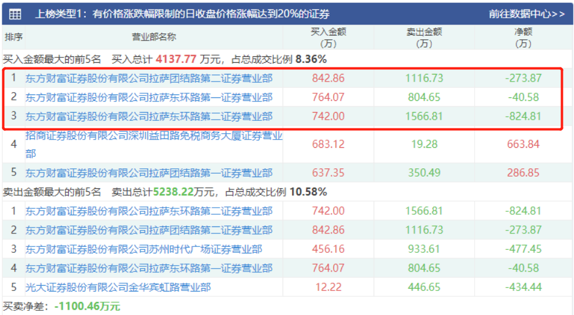Select the buy ratio 8.36%
This screenshot has width=574, height=315.
[x=311, y=59]
